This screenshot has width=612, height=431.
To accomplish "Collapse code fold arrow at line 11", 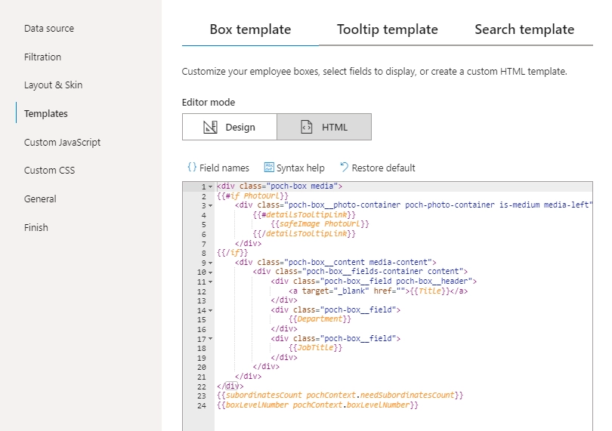I will (x=210, y=282).
